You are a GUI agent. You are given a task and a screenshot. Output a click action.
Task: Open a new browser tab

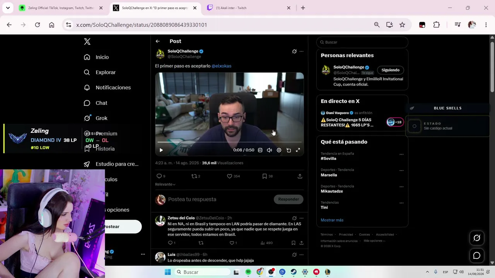303,8
